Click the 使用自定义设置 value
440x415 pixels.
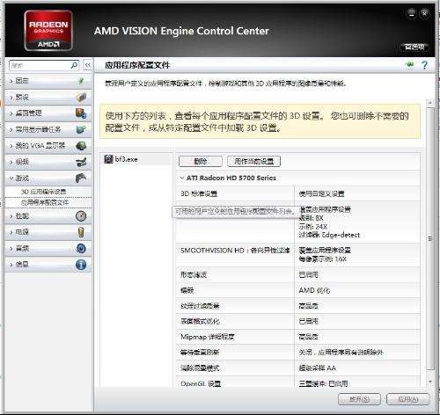pos(321,193)
